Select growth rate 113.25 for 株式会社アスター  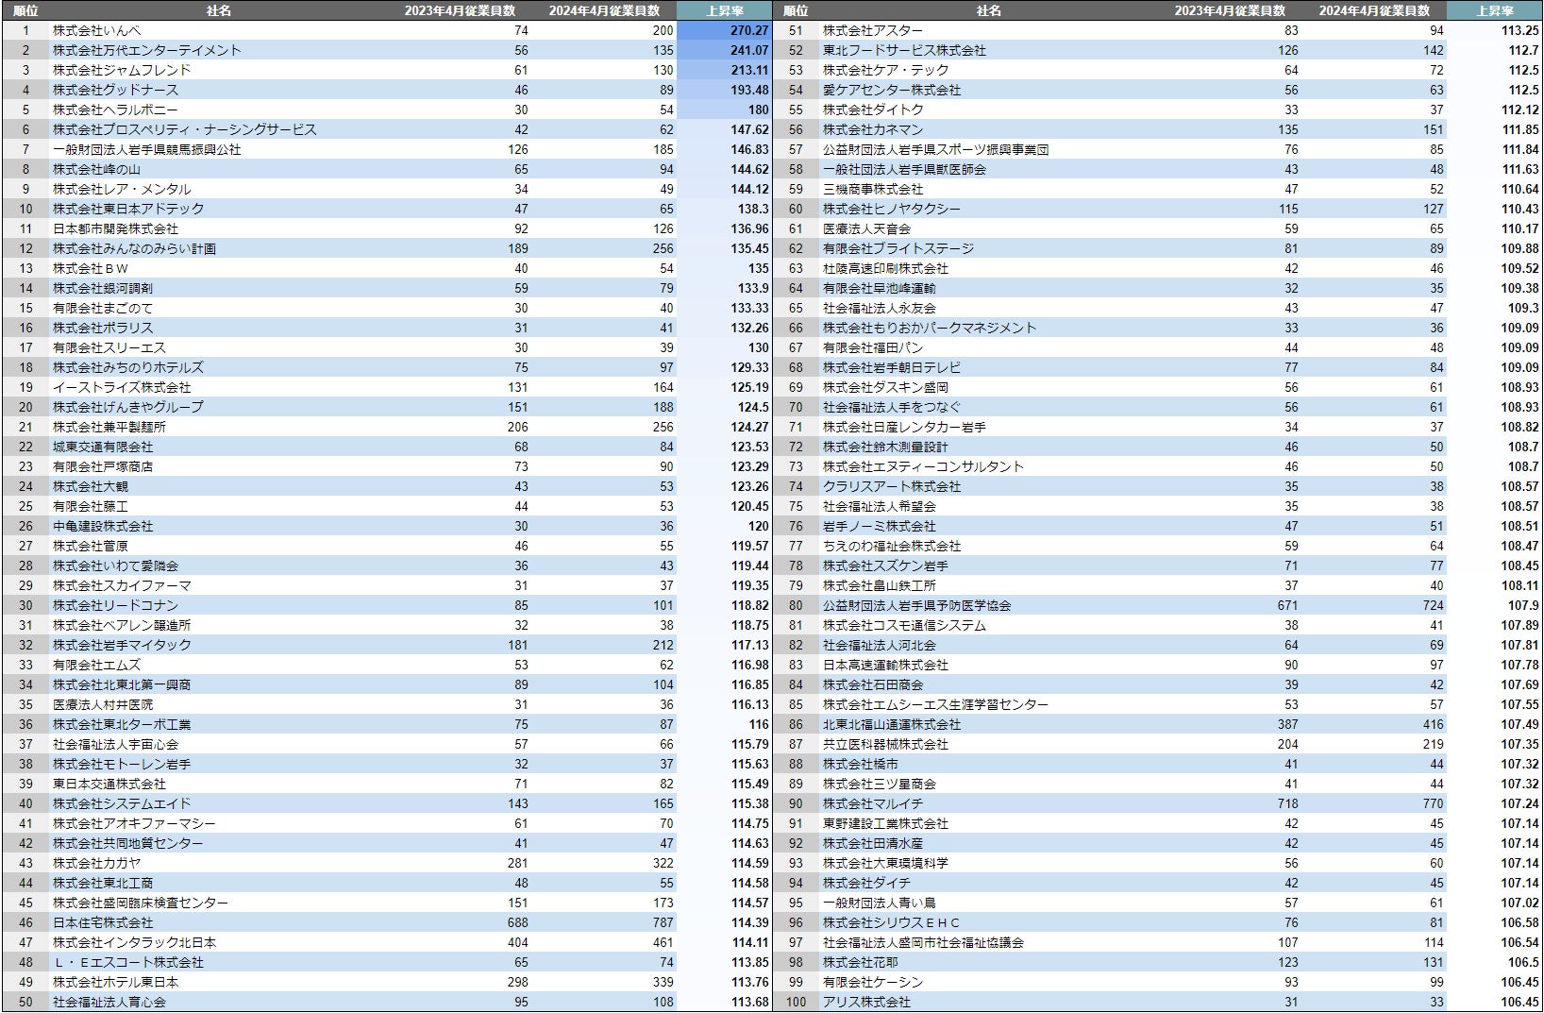pyautogui.click(x=1519, y=30)
